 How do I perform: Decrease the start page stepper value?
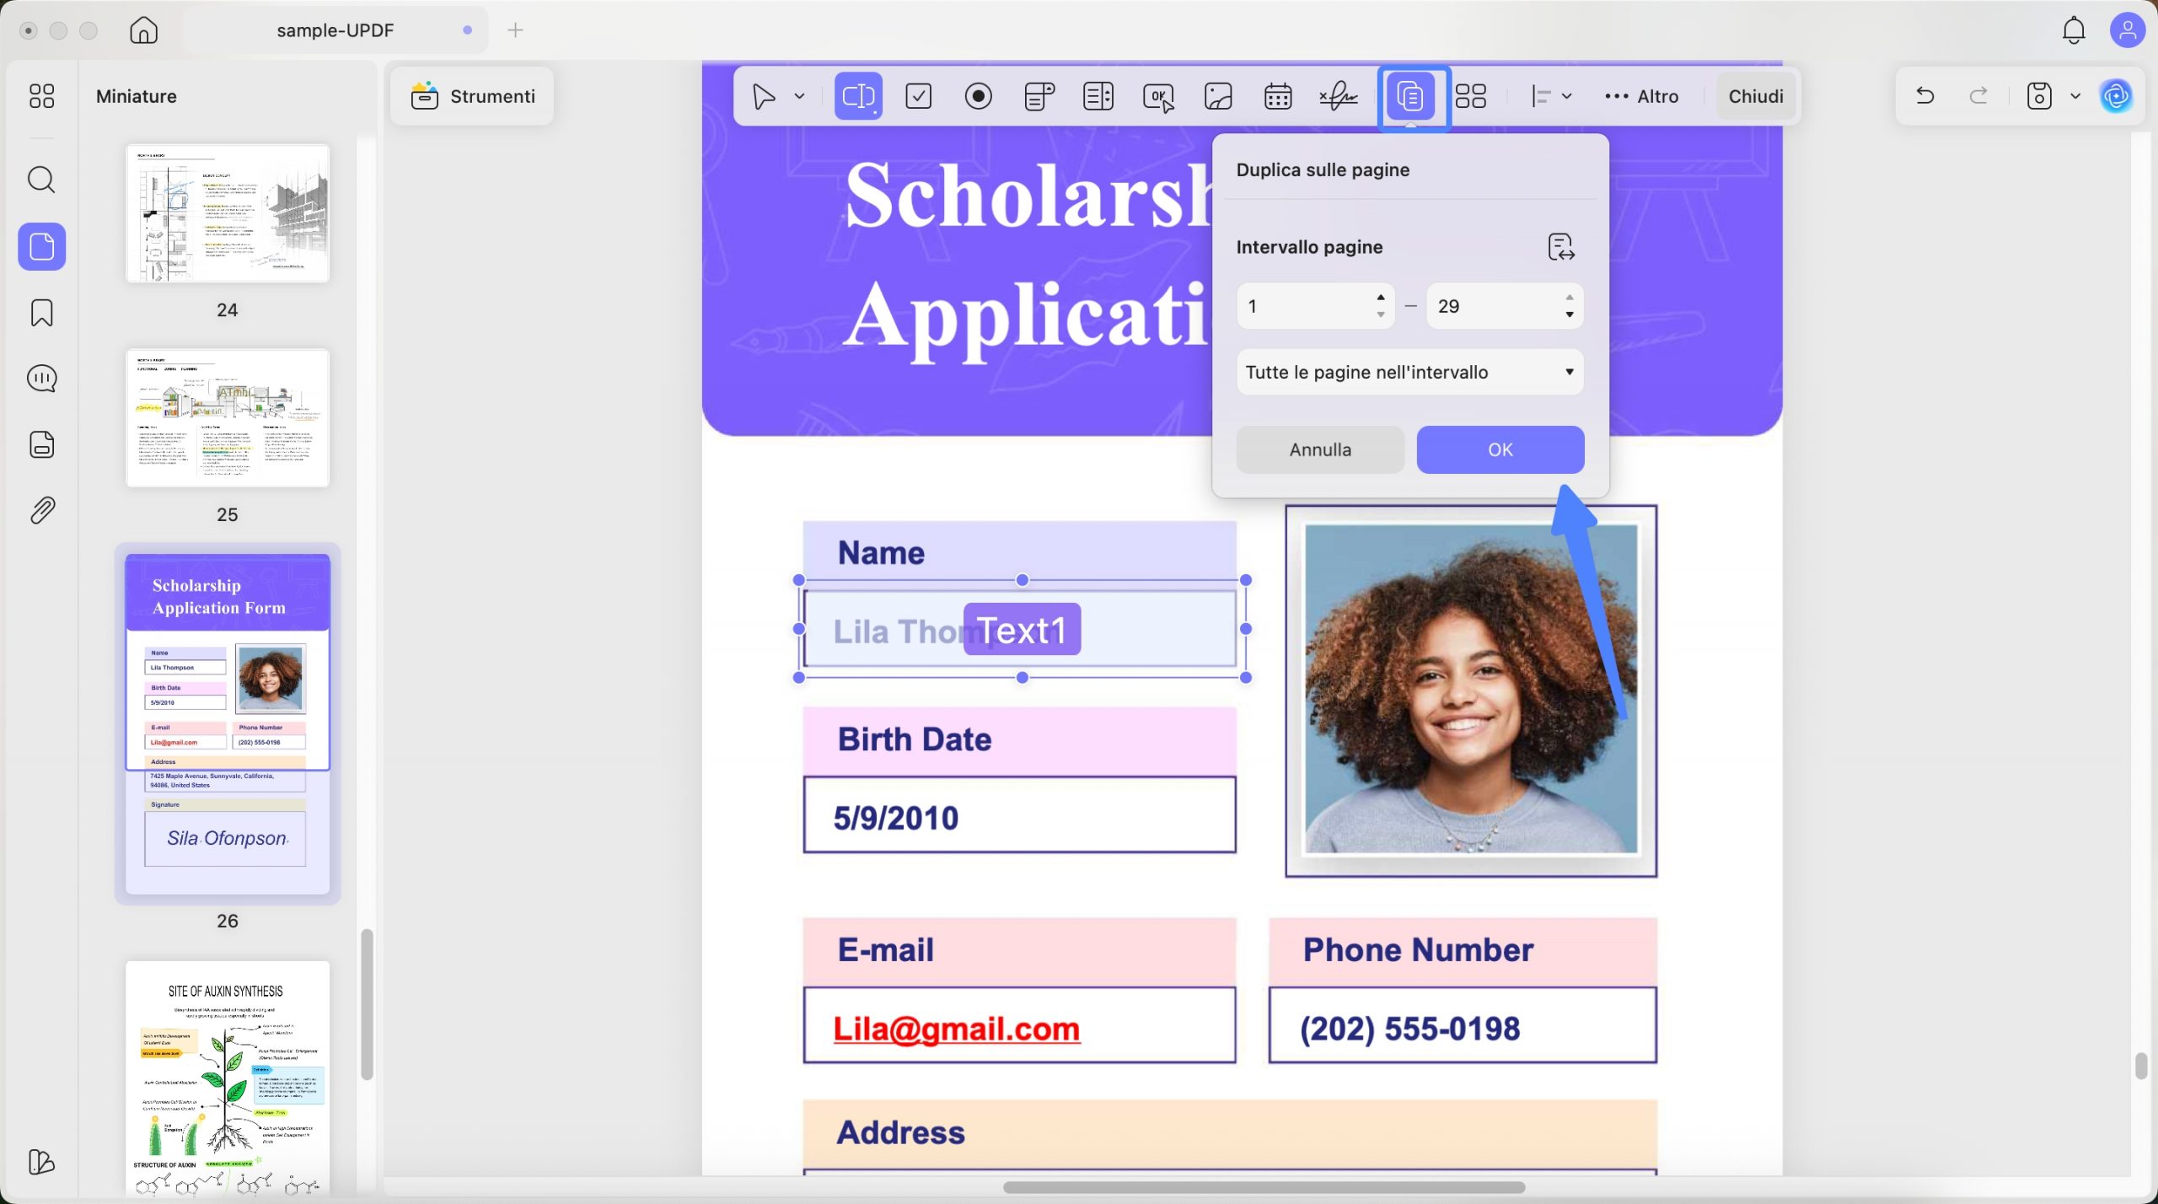(1380, 314)
